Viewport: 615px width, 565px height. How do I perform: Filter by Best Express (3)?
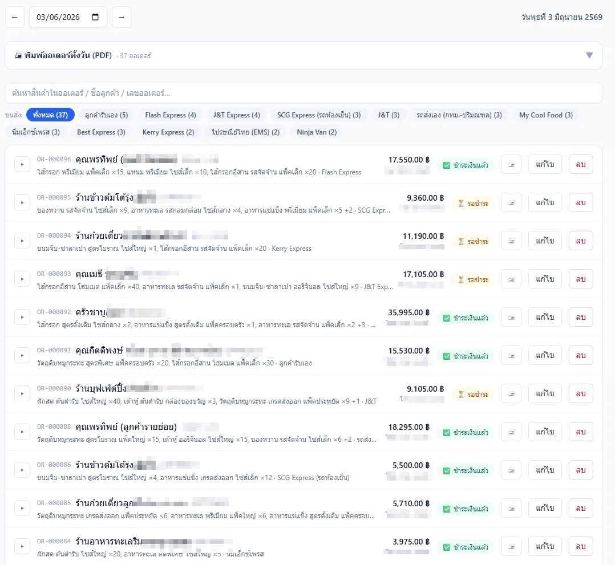(101, 132)
